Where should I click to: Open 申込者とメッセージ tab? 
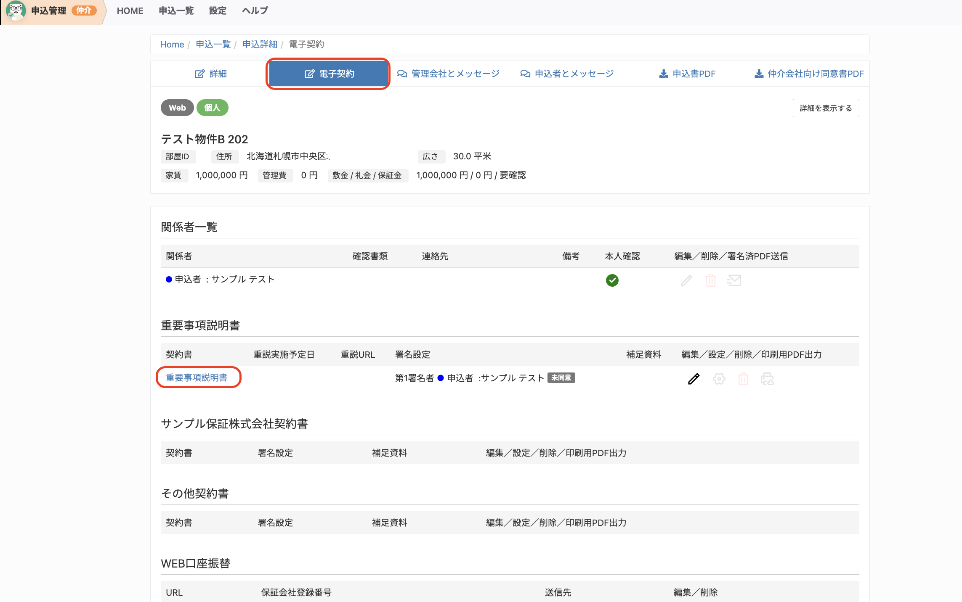[567, 74]
